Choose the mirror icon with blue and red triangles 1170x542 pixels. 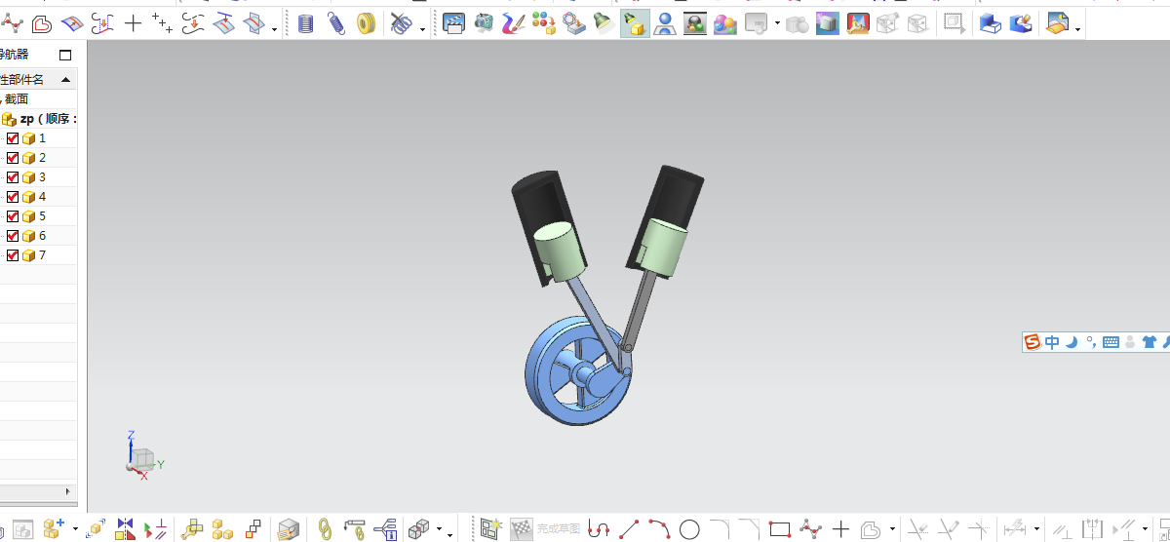[x=125, y=529]
